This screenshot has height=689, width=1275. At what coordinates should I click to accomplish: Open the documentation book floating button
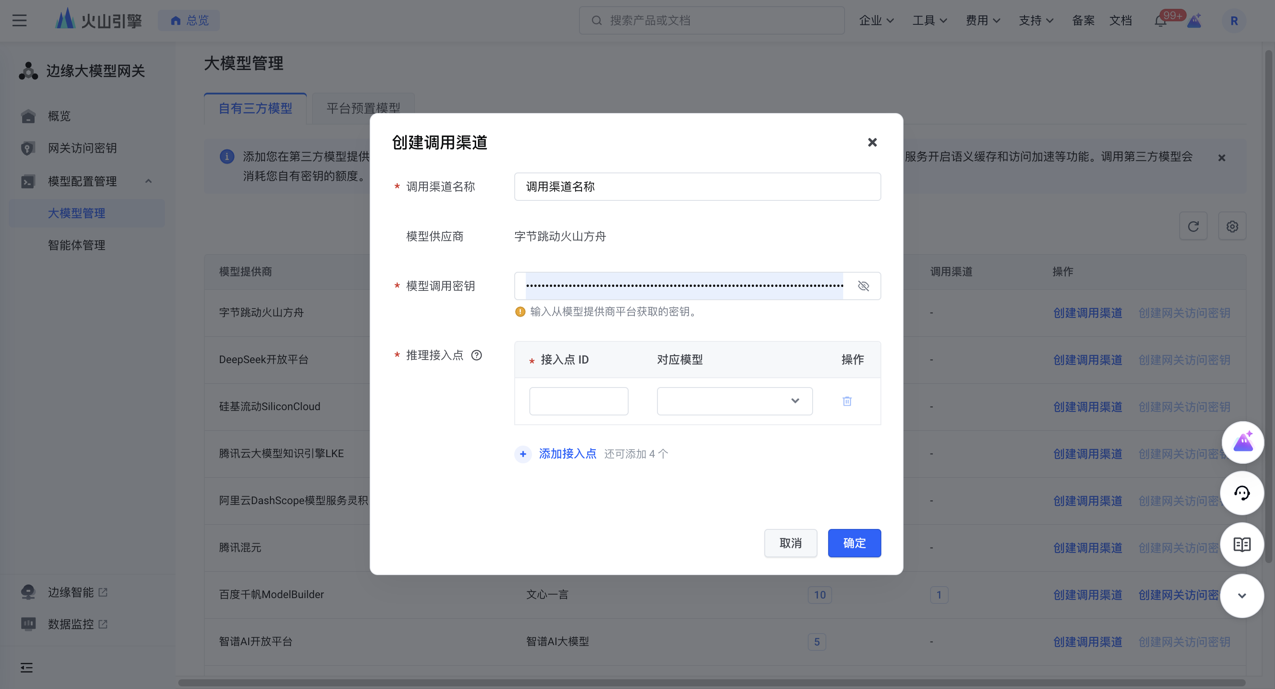(x=1242, y=544)
